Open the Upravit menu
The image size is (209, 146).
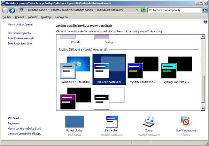click(20, 17)
